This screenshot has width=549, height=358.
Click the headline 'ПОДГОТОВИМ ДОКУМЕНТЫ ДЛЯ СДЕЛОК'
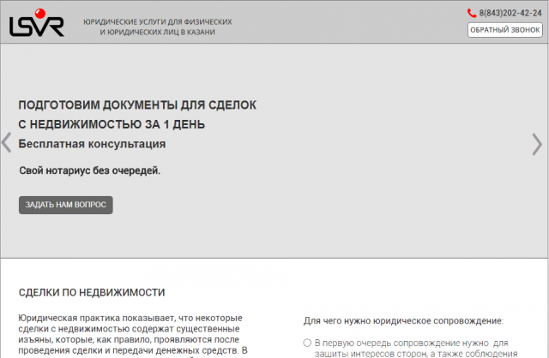click(x=137, y=104)
